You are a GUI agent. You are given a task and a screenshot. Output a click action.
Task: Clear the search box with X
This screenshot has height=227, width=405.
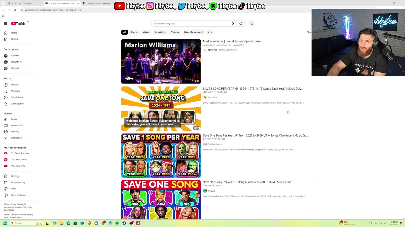[x=233, y=23]
